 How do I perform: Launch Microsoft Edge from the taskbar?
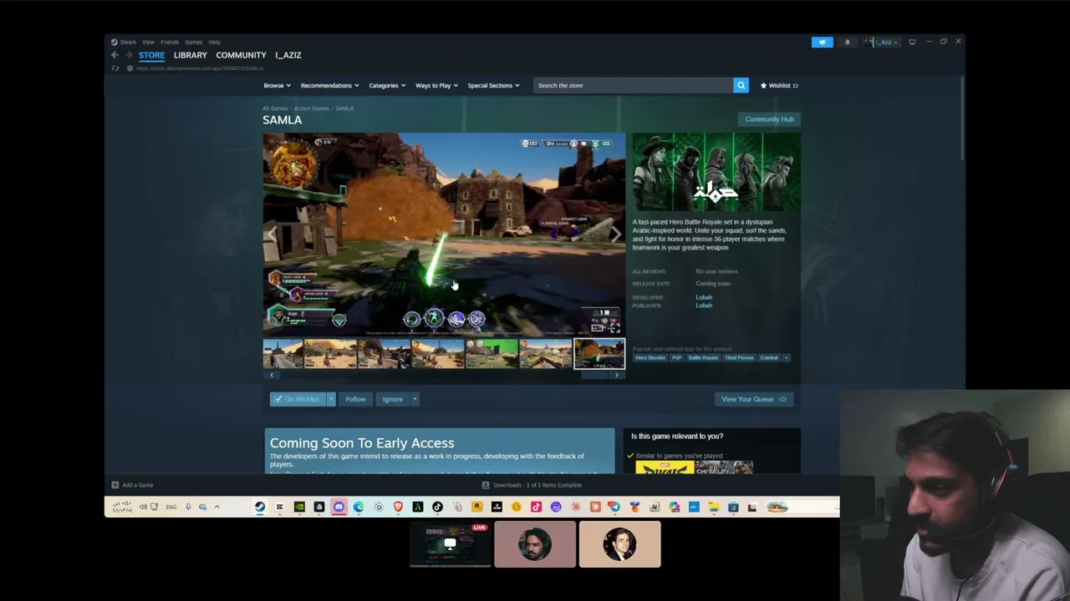[x=359, y=507]
